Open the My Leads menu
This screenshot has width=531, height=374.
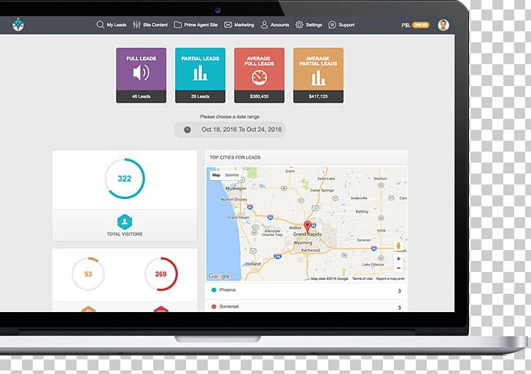tap(117, 25)
